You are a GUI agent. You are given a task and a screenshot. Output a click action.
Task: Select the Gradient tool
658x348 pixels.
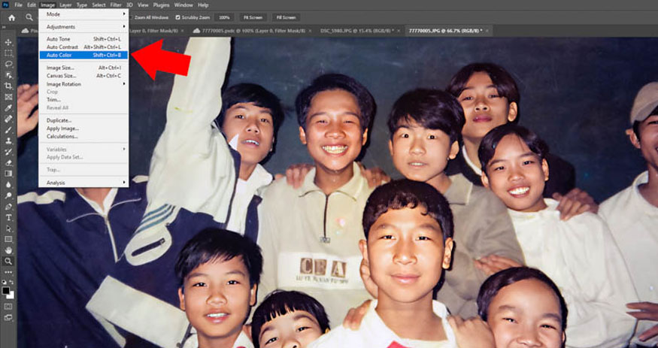pos(8,174)
